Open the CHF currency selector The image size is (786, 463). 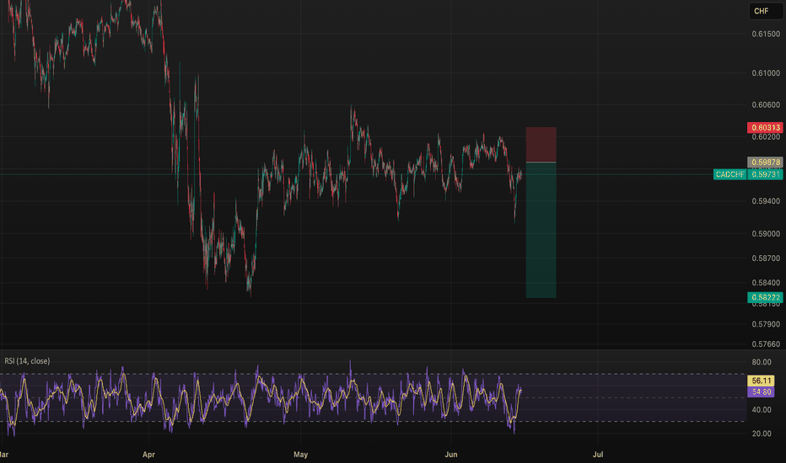(766, 11)
